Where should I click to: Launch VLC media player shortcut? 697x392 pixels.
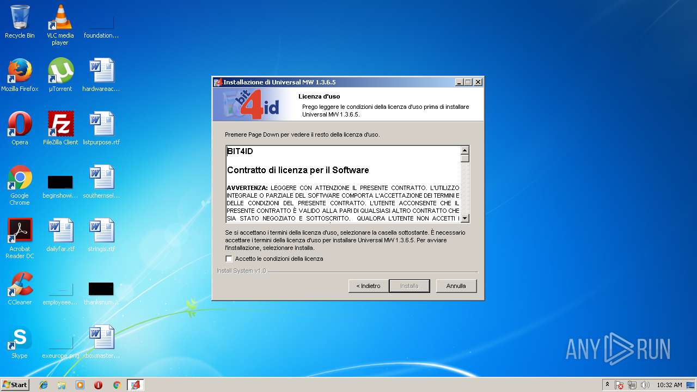[x=60, y=25]
